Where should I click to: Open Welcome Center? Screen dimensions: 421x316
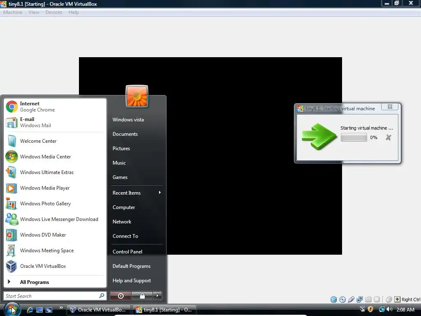(55, 141)
